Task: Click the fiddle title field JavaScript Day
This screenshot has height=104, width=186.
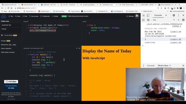Action: click(11, 25)
